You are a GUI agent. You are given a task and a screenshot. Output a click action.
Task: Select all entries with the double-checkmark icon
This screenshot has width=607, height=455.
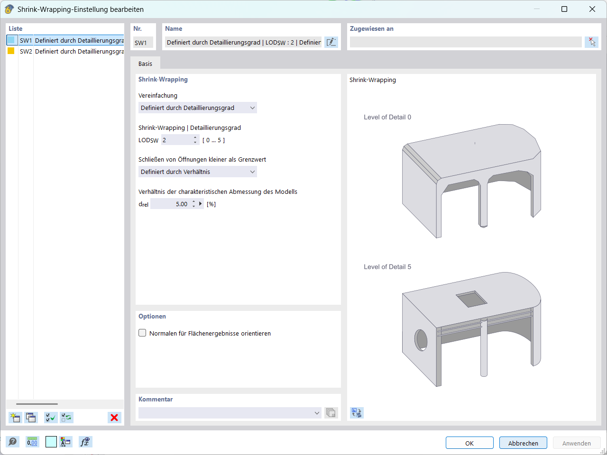click(50, 418)
